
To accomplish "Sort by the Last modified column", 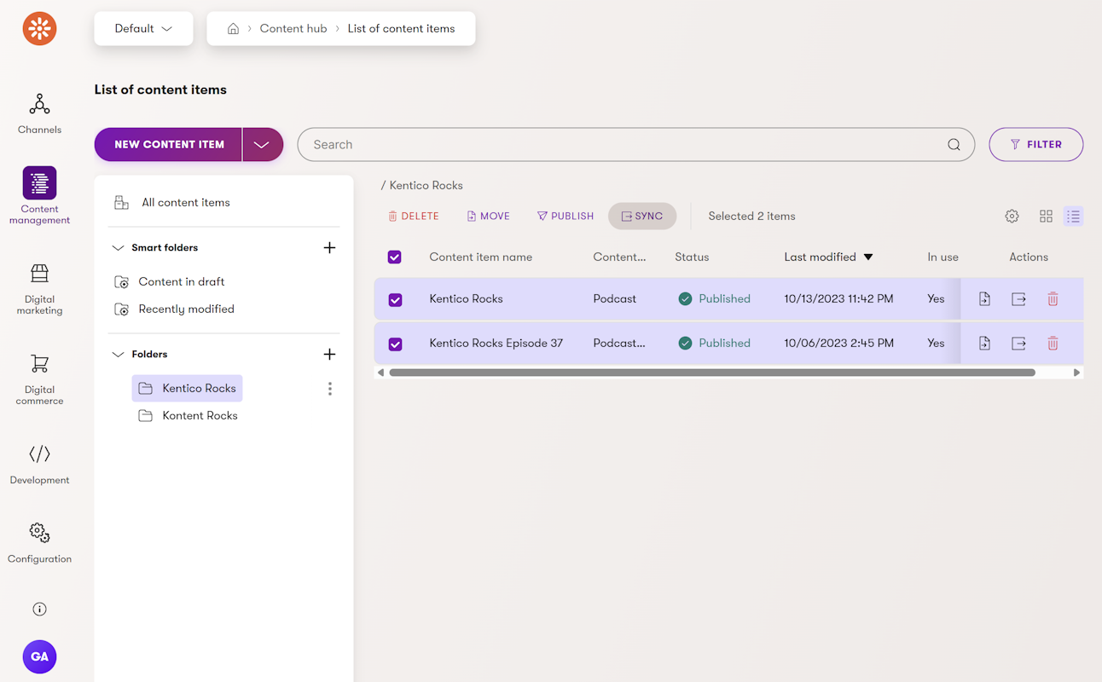I will click(828, 257).
